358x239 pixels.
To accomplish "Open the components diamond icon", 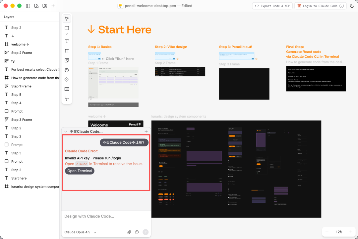I will (x=67, y=79).
